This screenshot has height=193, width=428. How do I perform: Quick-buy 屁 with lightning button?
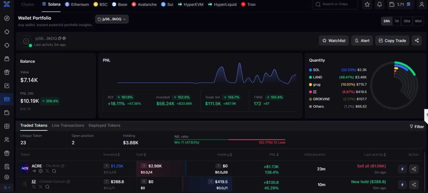[402, 184]
